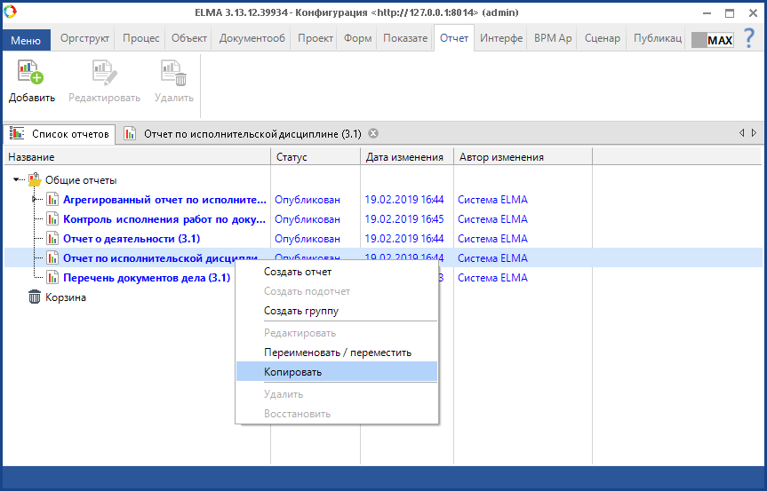Click the Общие отчеты folder icon
Image resolution: width=767 pixels, height=491 pixels.
tap(35, 180)
